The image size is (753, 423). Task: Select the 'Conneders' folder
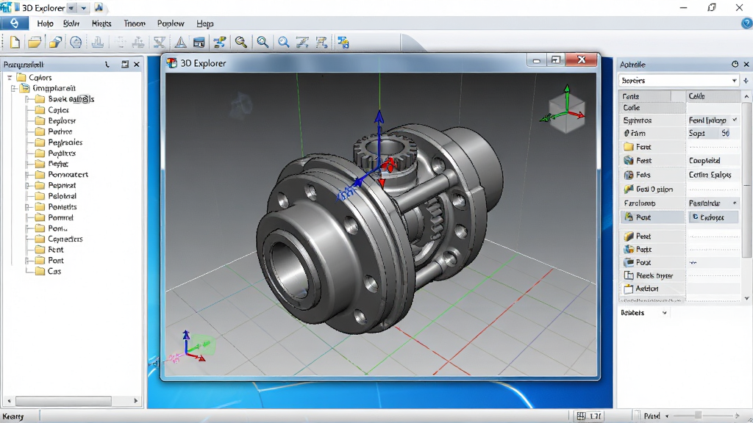pyautogui.click(x=65, y=239)
